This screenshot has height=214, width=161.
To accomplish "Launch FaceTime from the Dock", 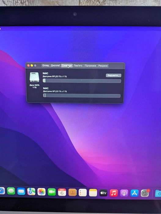I will point(52,192).
